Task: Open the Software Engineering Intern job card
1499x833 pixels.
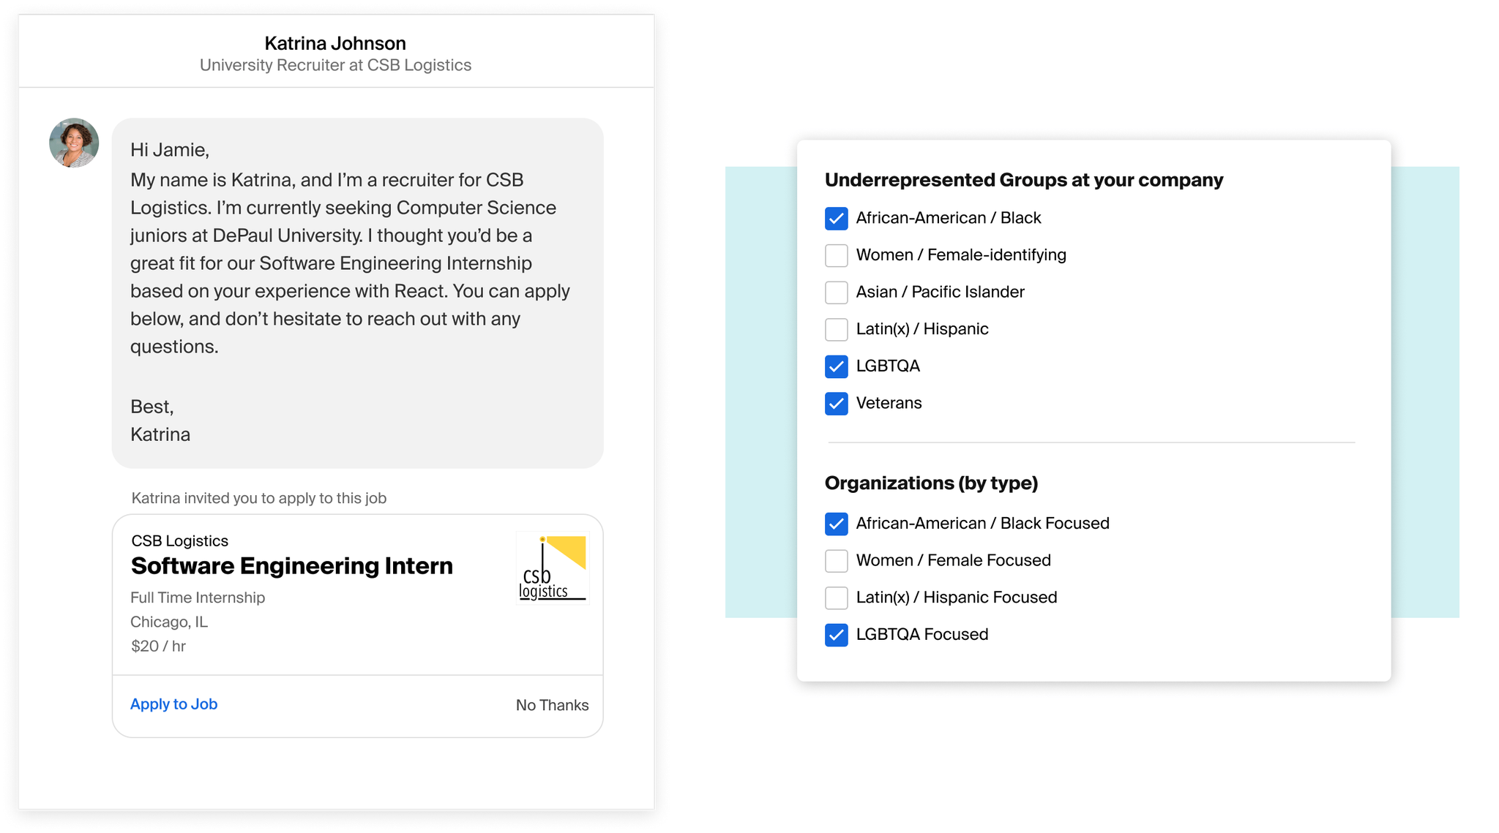Action: 291,565
